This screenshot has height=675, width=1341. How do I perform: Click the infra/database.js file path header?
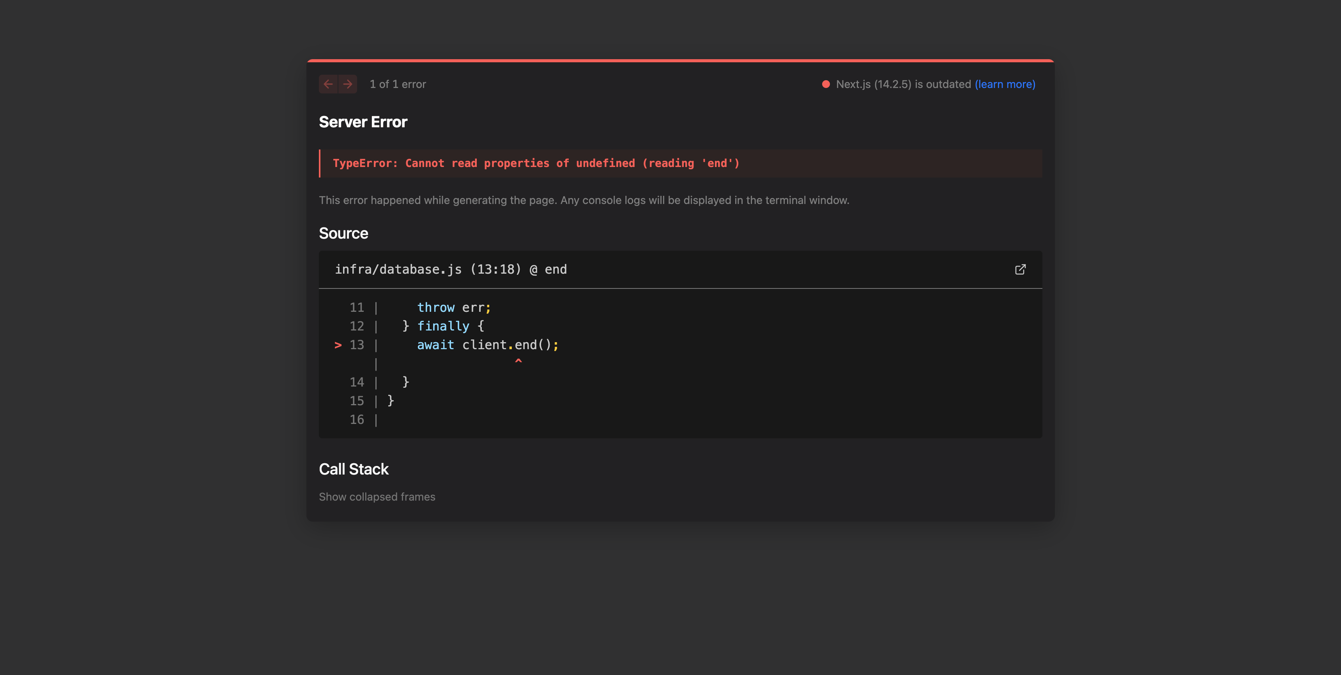(x=450, y=269)
